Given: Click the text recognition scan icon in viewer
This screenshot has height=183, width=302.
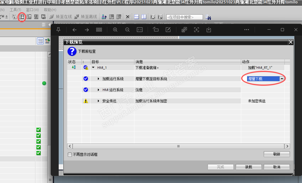Looking at the screenshot, I should [x=197, y=30].
